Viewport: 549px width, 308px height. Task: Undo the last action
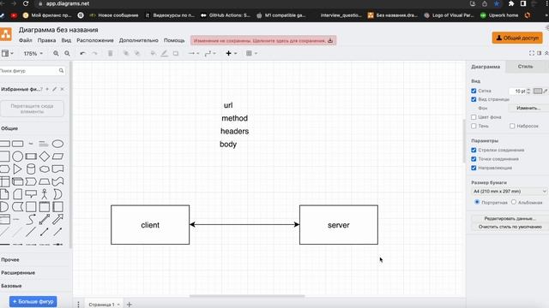82,53
